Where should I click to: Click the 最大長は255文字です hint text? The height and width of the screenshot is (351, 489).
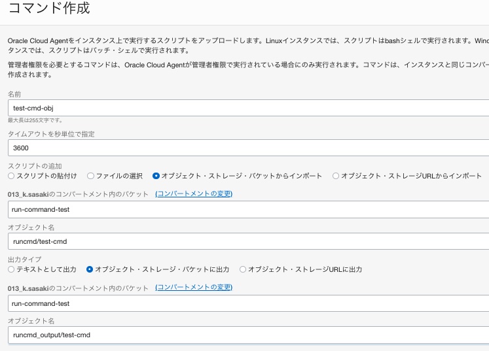coord(35,120)
